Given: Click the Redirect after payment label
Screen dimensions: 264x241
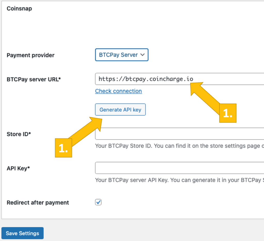Looking at the screenshot, I should click(x=38, y=203).
